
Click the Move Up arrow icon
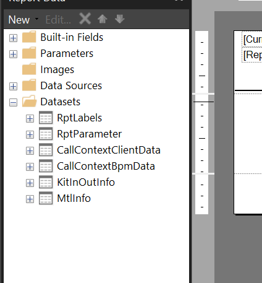(103, 19)
